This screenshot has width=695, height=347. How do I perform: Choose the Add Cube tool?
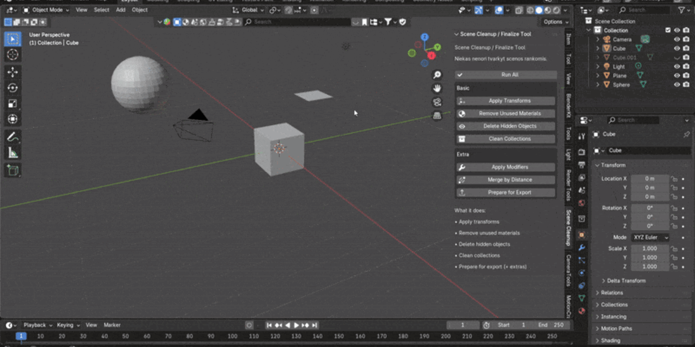tap(13, 171)
